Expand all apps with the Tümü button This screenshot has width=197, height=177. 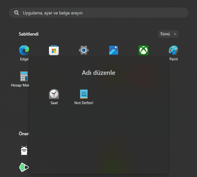168,34
